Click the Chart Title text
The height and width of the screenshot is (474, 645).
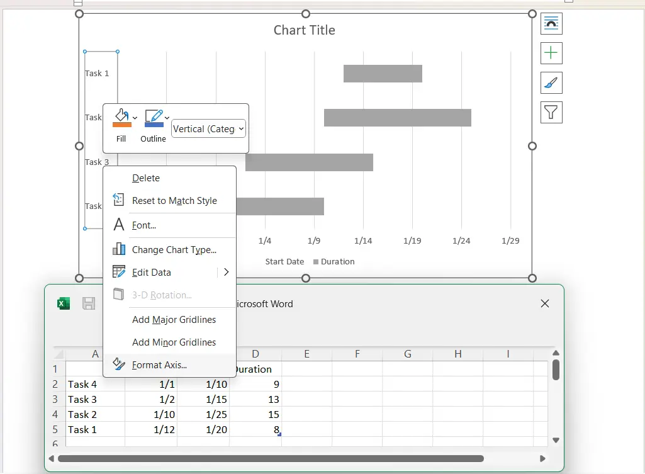pyautogui.click(x=305, y=30)
